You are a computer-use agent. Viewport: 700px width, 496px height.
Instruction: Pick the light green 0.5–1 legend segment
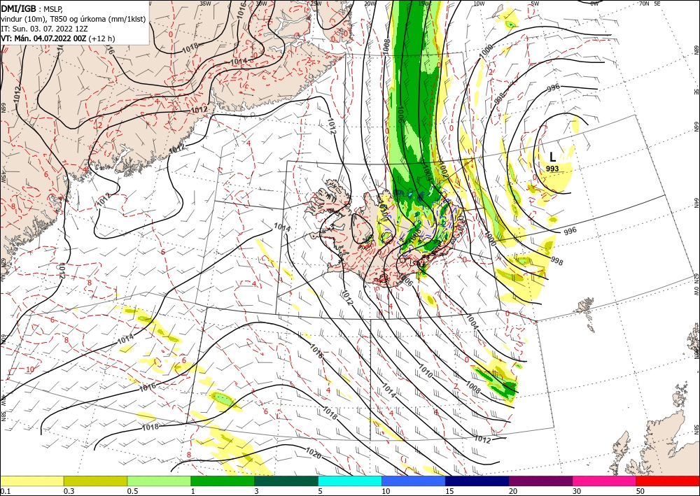coord(159,481)
